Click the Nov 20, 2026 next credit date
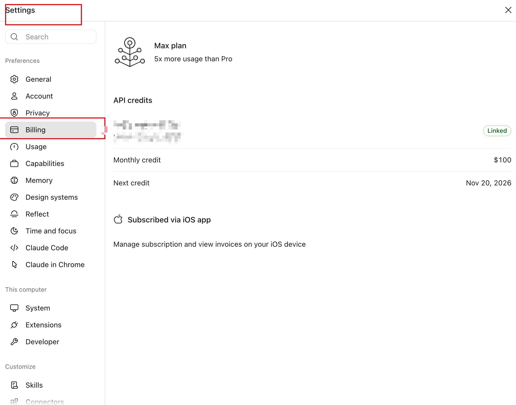The image size is (516, 405). click(x=488, y=183)
